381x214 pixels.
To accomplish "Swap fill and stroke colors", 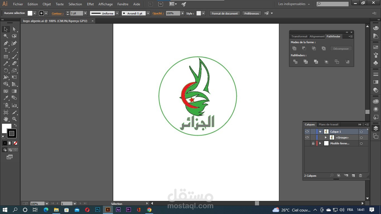I will pos(15,125).
